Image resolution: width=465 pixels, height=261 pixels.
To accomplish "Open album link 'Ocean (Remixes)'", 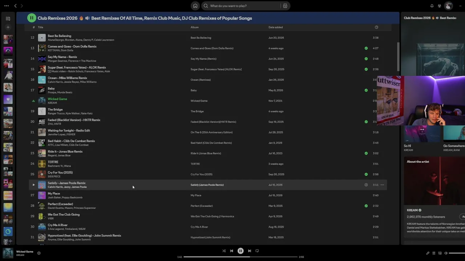I will pos(201,80).
